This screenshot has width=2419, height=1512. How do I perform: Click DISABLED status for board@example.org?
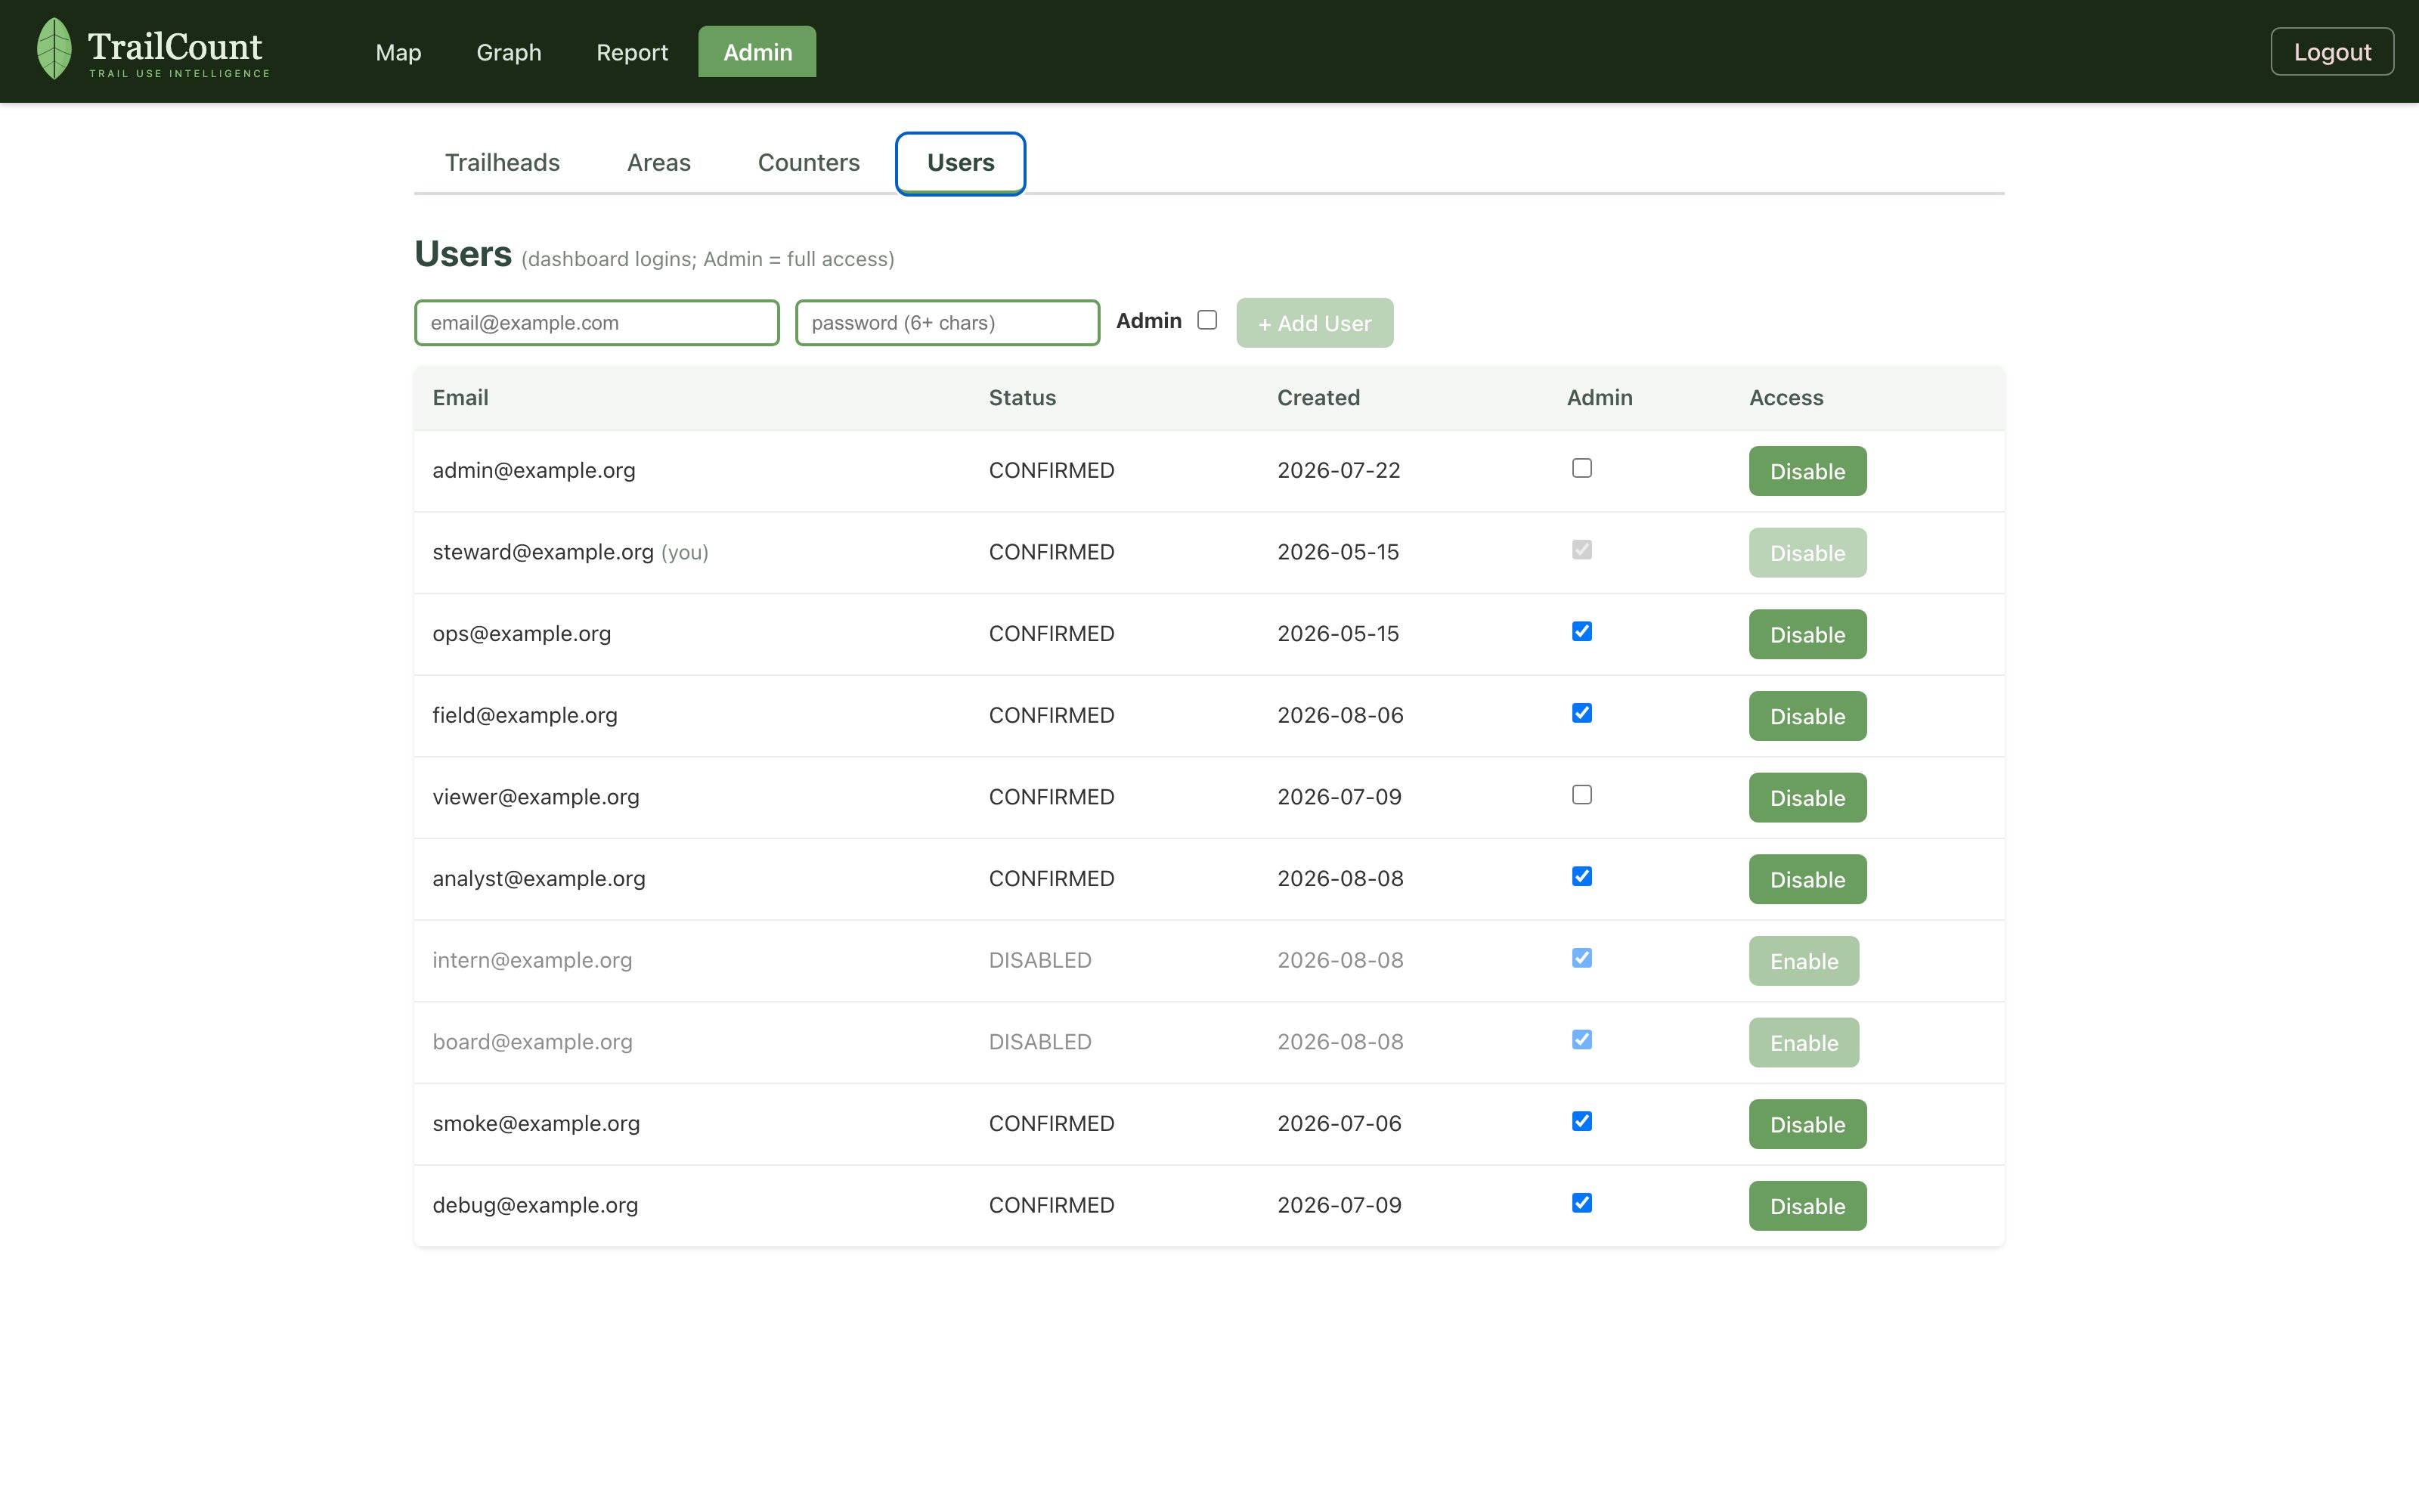[1039, 1042]
